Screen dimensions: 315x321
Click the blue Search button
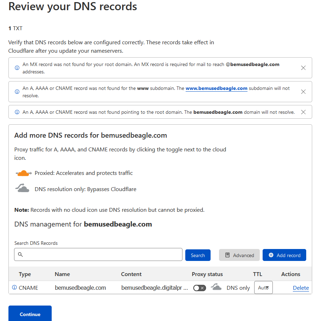click(x=198, y=255)
